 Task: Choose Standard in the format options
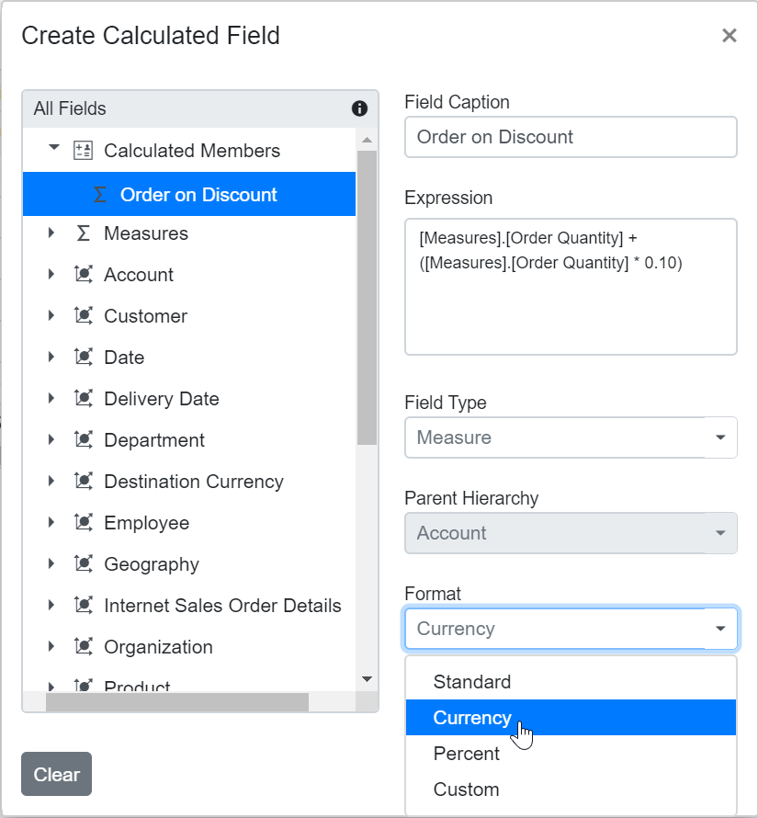pyautogui.click(x=471, y=682)
